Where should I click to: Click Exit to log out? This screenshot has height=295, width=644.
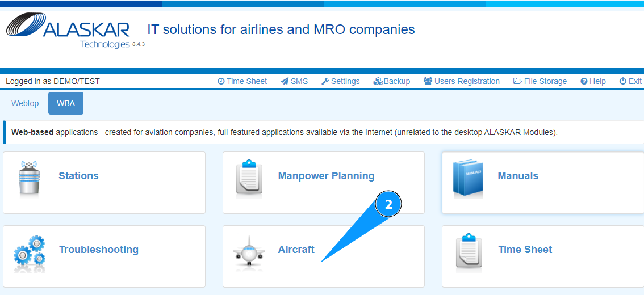coord(630,81)
